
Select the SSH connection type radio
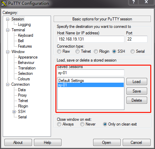(x=114, y=51)
